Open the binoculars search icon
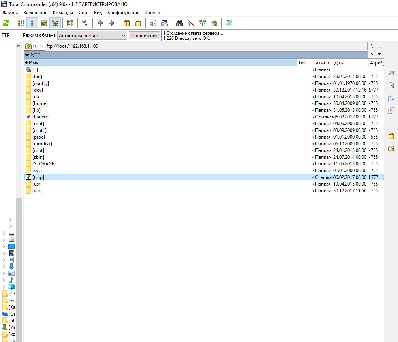The image size is (398, 342). tap(180, 23)
